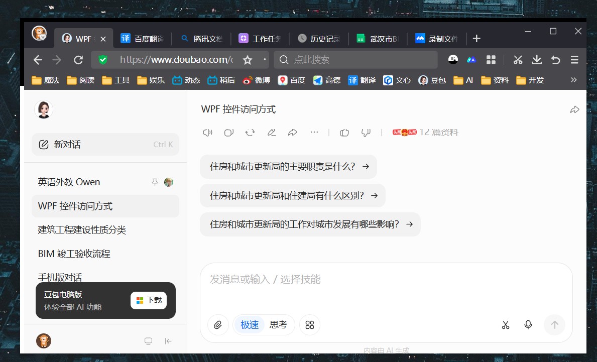597x362 pixels.
Task: Switch to the 百度翻译 browser tab
Action: click(143, 39)
